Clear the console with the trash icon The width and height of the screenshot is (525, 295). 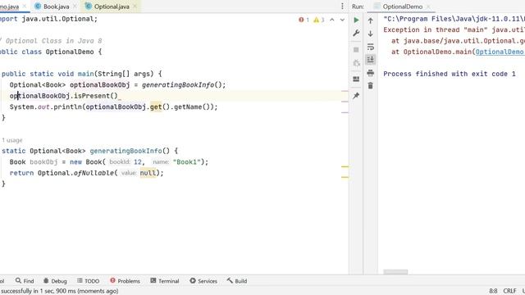click(x=370, y=86)
